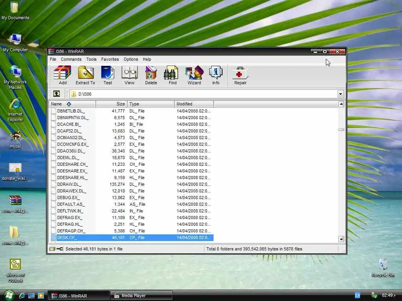Image resolution: width=402 pixels, height=301 pixels.
Task: Open the Options menu
Action: (131, 59)
